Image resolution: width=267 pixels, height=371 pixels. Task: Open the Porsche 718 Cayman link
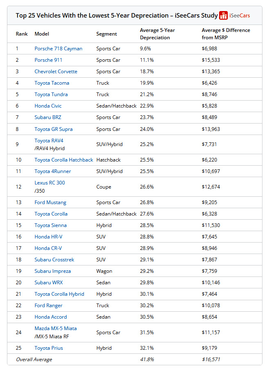[x=58, y=49]
